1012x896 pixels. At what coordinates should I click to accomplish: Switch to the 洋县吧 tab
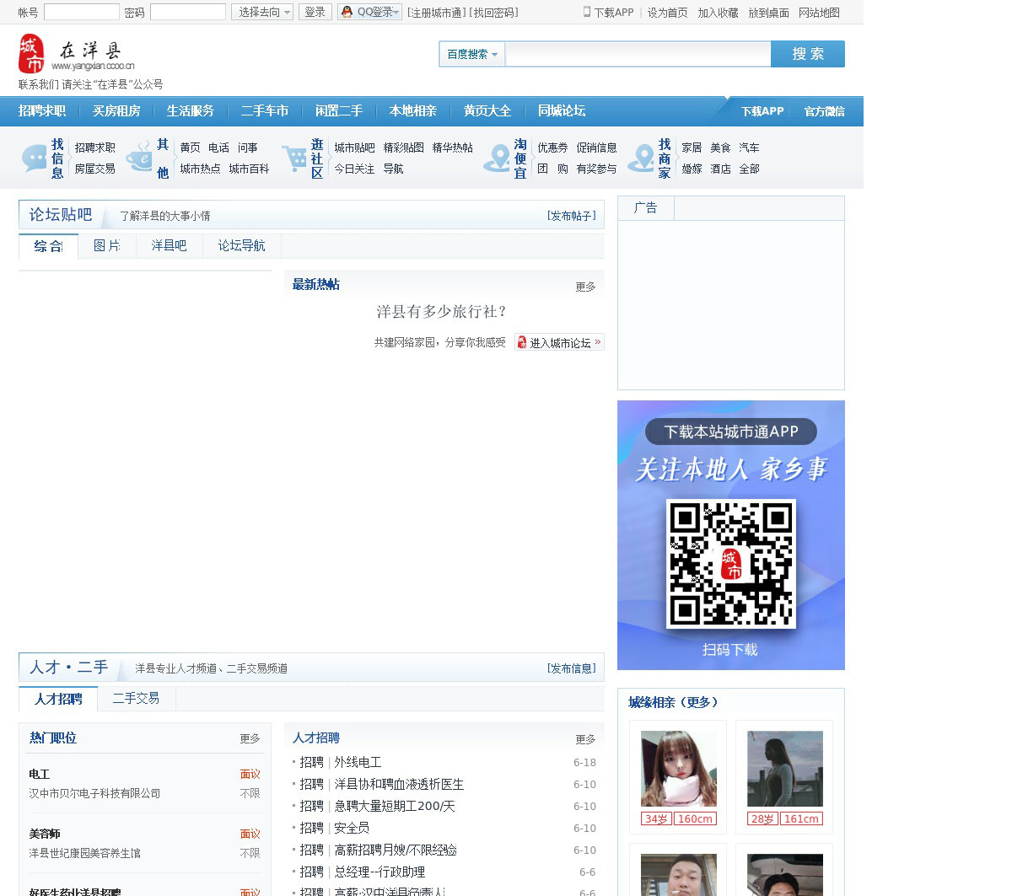[x=169, y=245]
